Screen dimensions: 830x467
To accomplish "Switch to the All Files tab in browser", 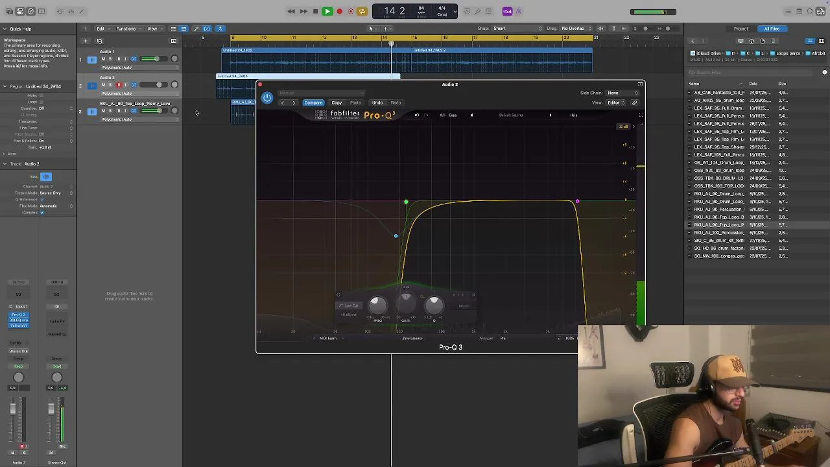I will click(772, 29).
